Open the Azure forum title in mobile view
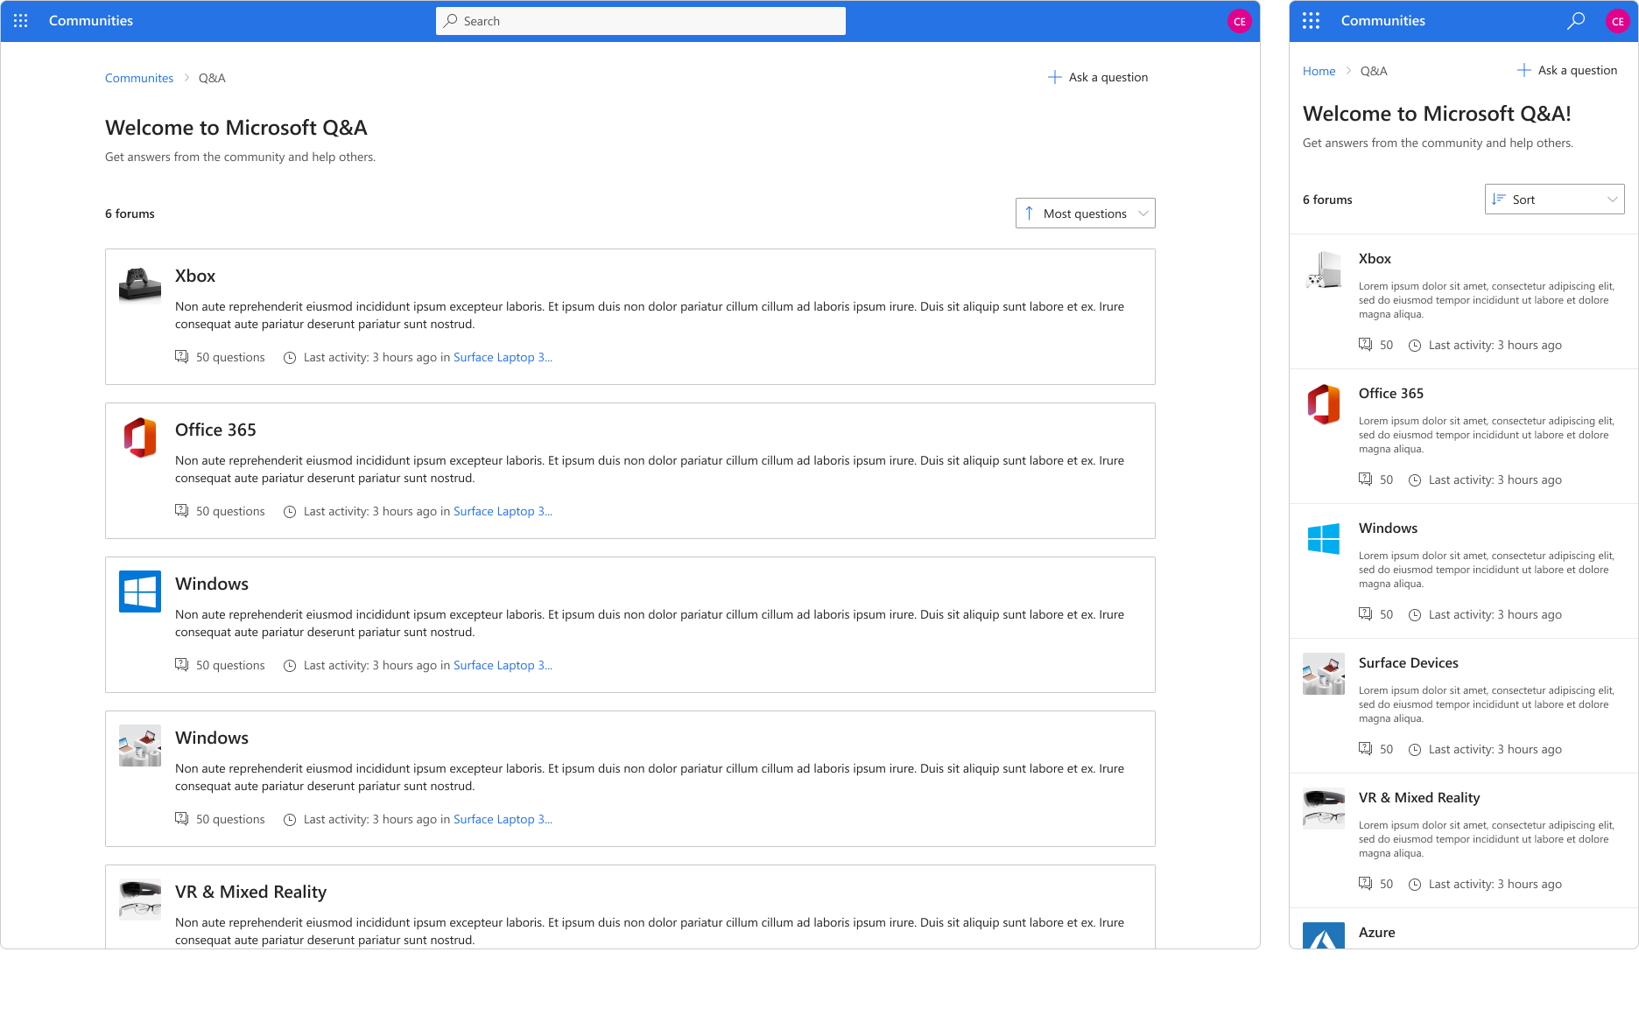The height and width of the screenshot is (1036, 1639). tap(1376, 933)
